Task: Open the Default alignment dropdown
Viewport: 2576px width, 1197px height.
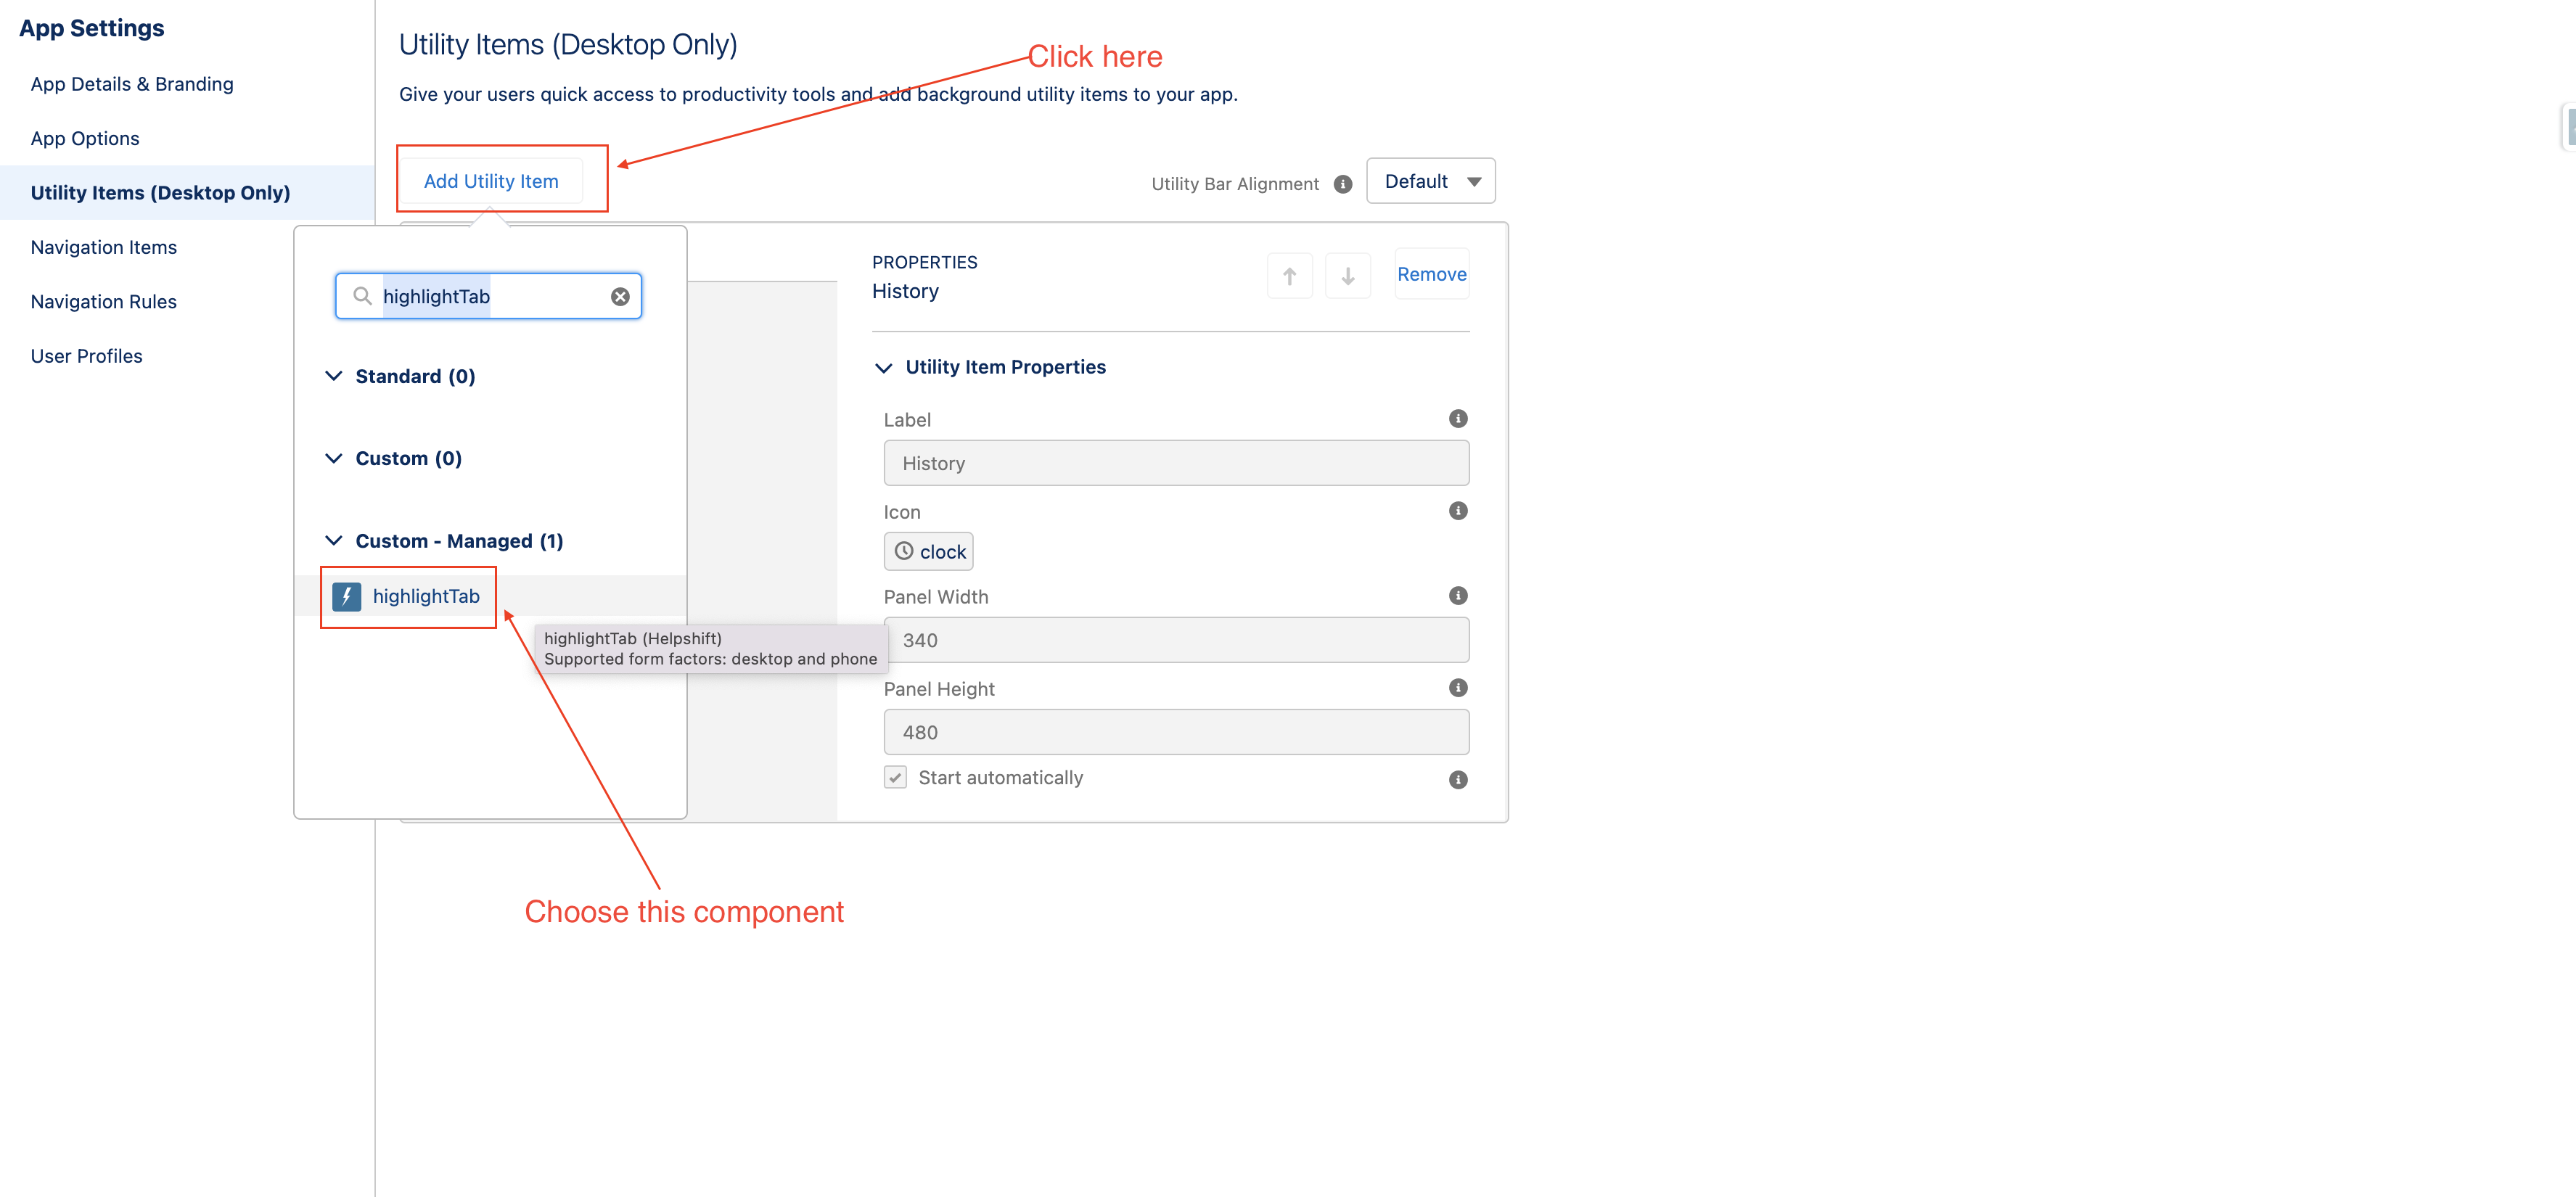Action: click(1430, 182)
